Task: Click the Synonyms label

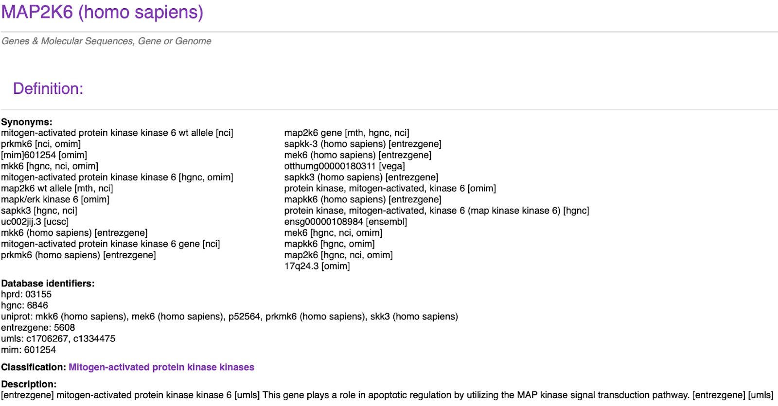Action: pyautogui.click(x=27, y=122)
